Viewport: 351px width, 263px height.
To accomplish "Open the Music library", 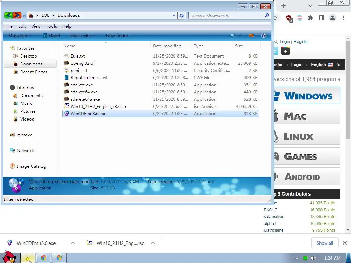I will pos(26,103).
